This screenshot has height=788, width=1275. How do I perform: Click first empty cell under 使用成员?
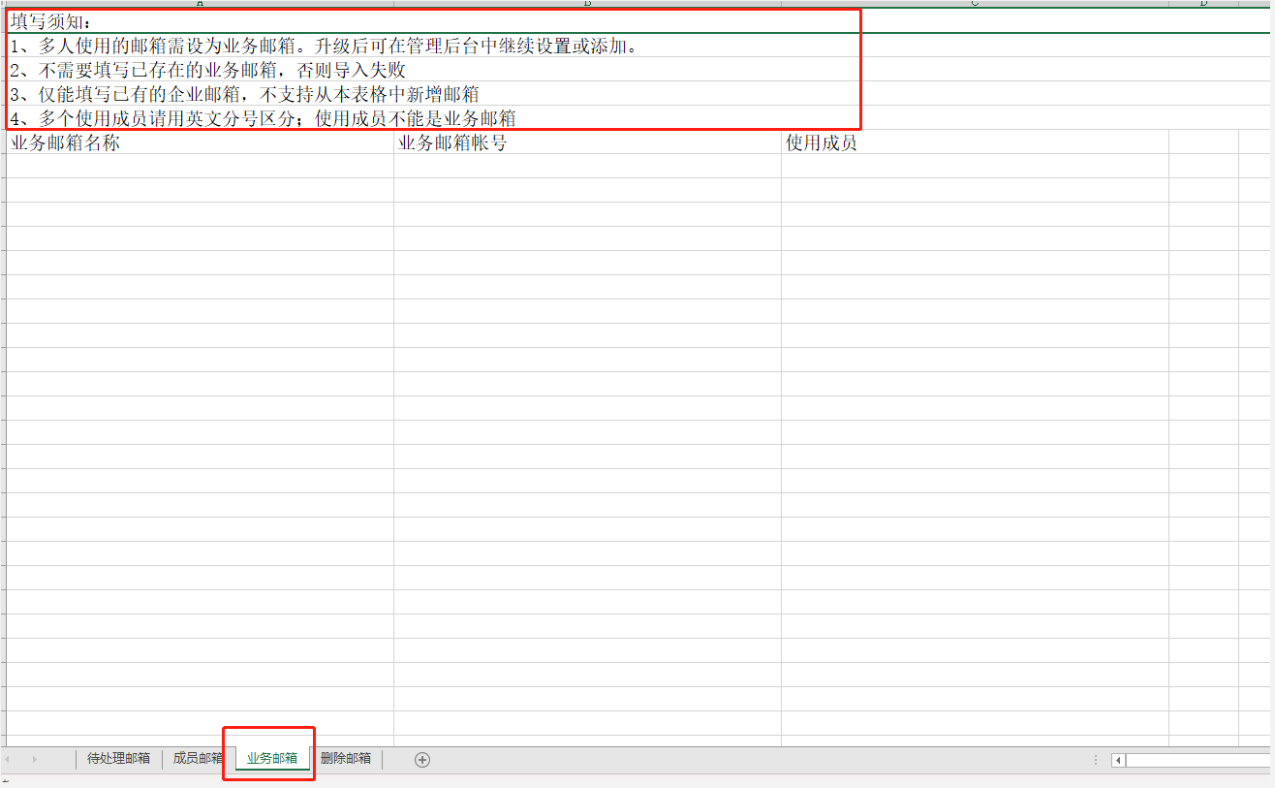[975, 166]
